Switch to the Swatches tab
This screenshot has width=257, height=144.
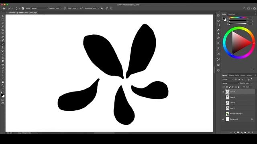pos(232,14)
